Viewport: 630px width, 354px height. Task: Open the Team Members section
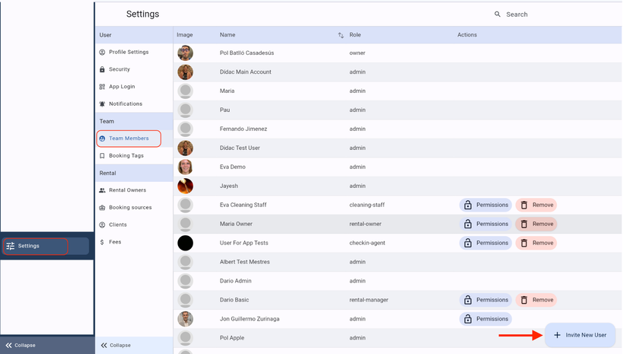129,139
